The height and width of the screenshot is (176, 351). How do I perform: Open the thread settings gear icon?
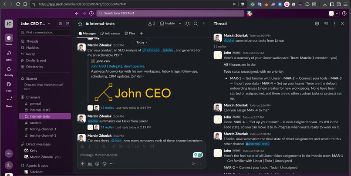[317, 24]
